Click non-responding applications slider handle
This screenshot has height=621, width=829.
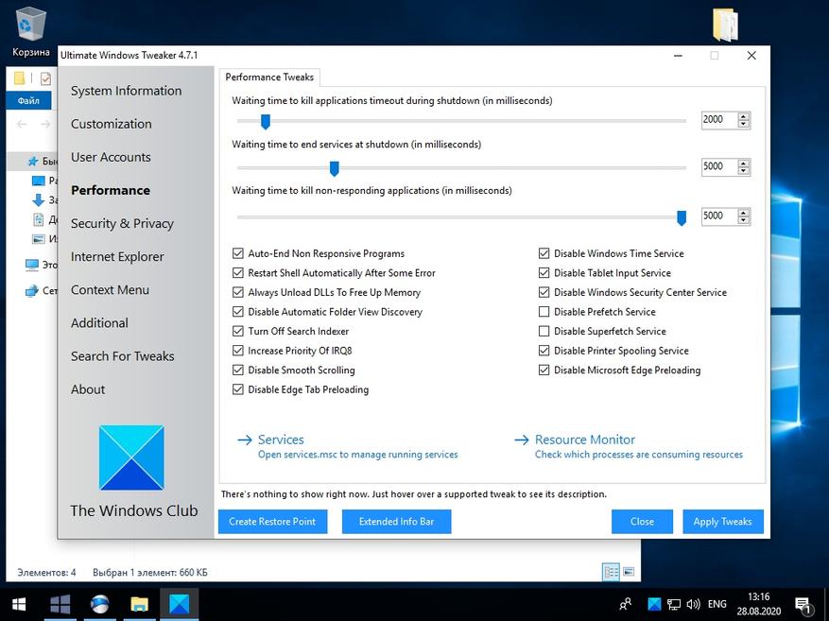tap(682, 217)
